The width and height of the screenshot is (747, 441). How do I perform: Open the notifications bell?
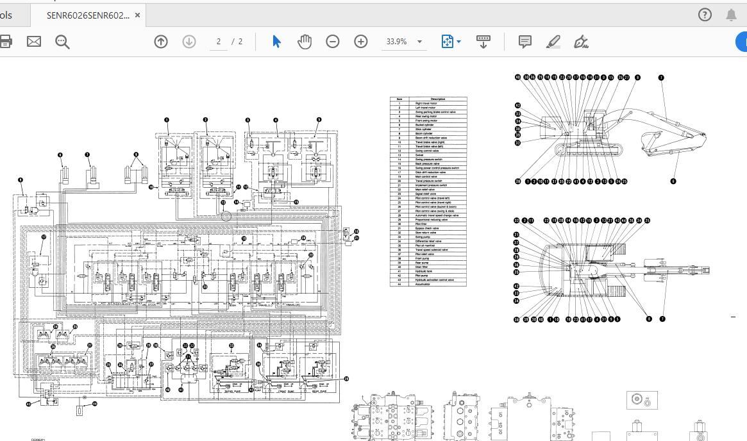click(x=731, y=15)
